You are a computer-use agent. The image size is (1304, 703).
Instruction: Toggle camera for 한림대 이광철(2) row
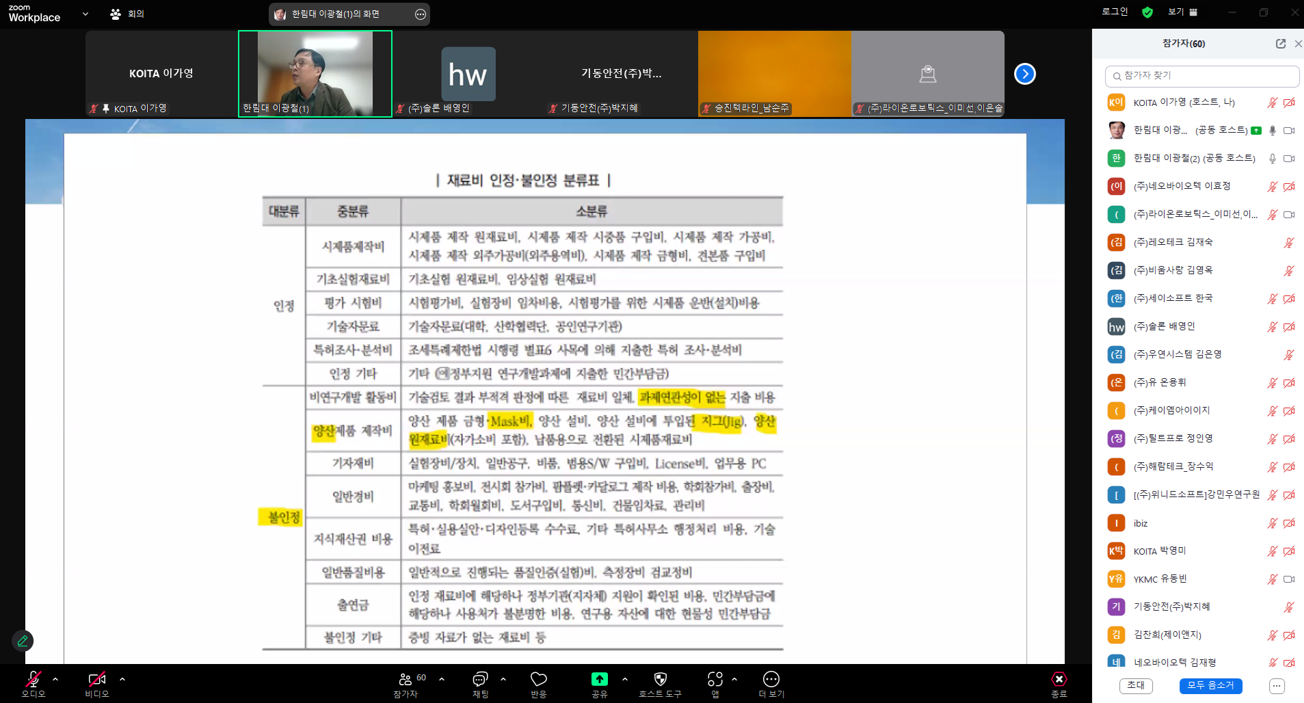click(1289, 159)
